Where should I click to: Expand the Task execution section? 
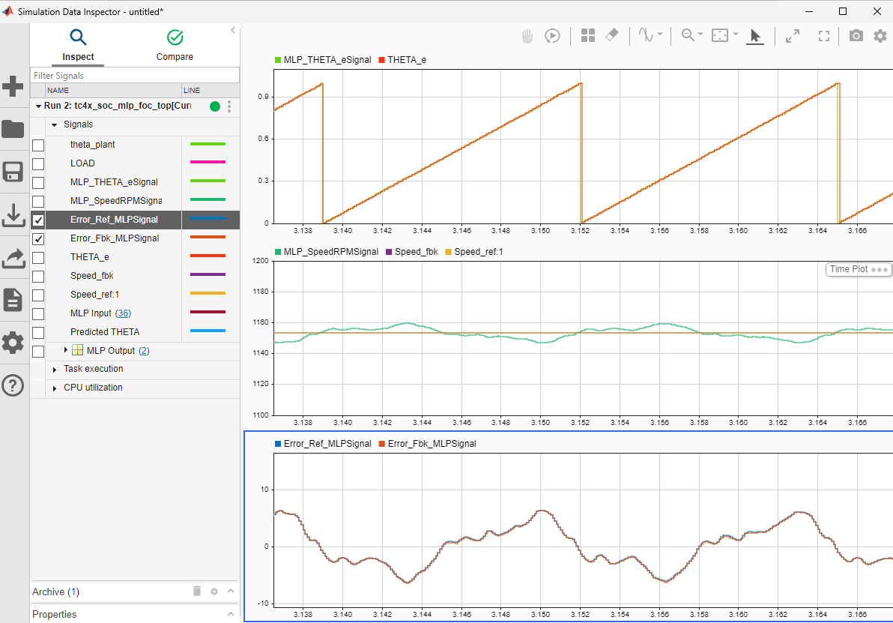[55, 370]
